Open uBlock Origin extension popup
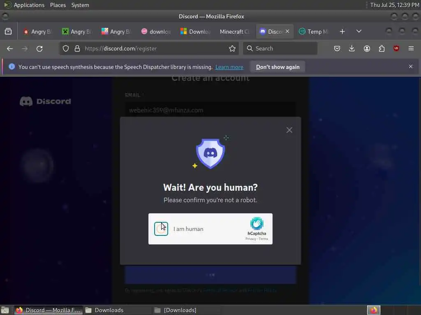 click(396, 48)
